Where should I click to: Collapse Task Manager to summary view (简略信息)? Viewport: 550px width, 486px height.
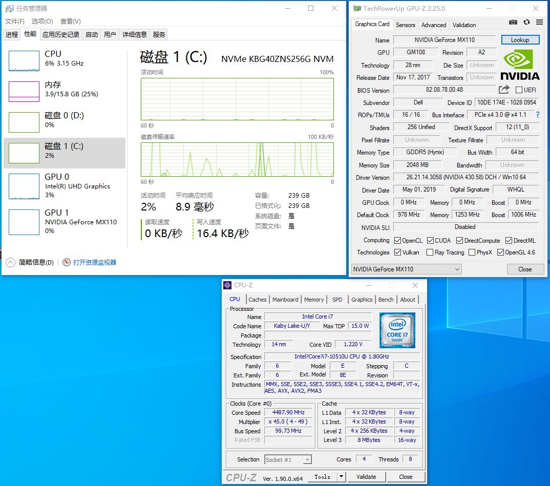pyautogui.click(x=11, y=262)
